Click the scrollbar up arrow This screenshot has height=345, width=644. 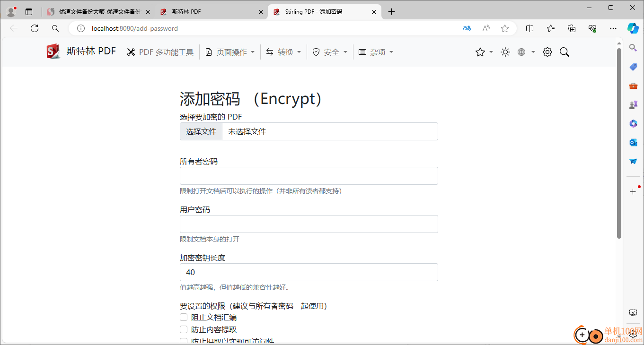619,43
